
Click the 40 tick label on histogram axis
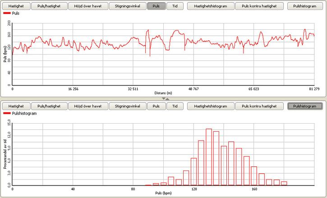coord(73,189)
